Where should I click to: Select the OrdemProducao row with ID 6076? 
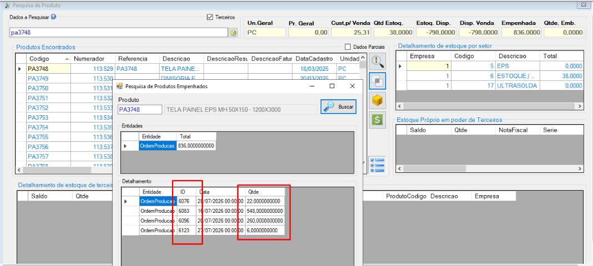pos(203,201)
